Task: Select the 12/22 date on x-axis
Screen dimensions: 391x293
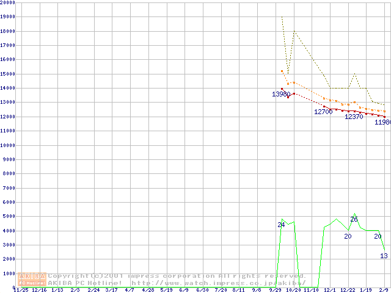Action: 348,290
